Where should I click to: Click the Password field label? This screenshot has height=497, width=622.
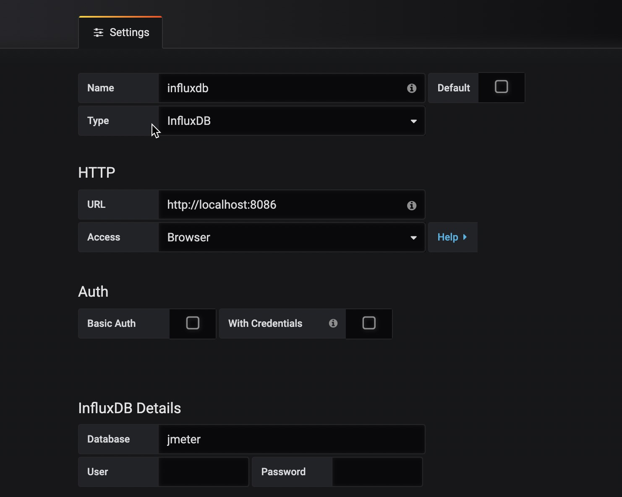click(283, 472)
